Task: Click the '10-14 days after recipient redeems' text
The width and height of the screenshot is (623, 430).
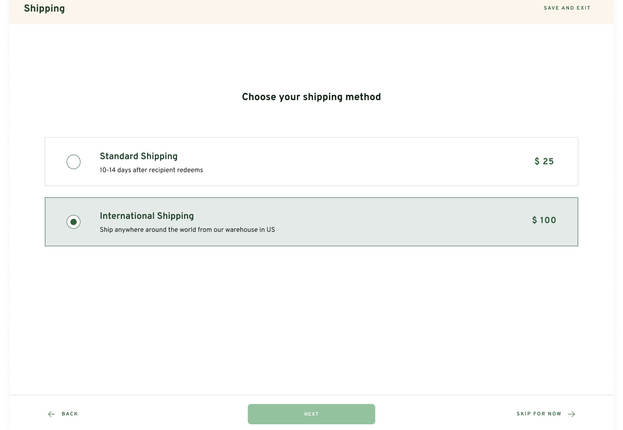Action: (x=151, y=170)
